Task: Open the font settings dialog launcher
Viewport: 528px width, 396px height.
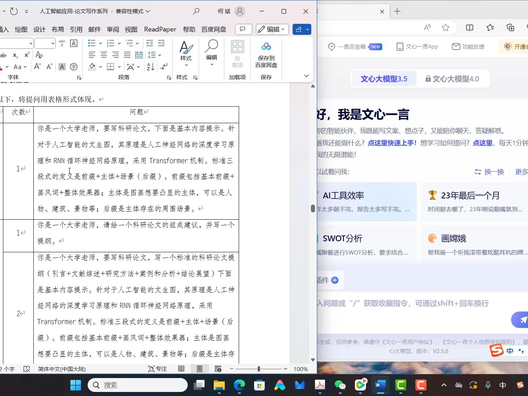Action: (x=79, y=78)
